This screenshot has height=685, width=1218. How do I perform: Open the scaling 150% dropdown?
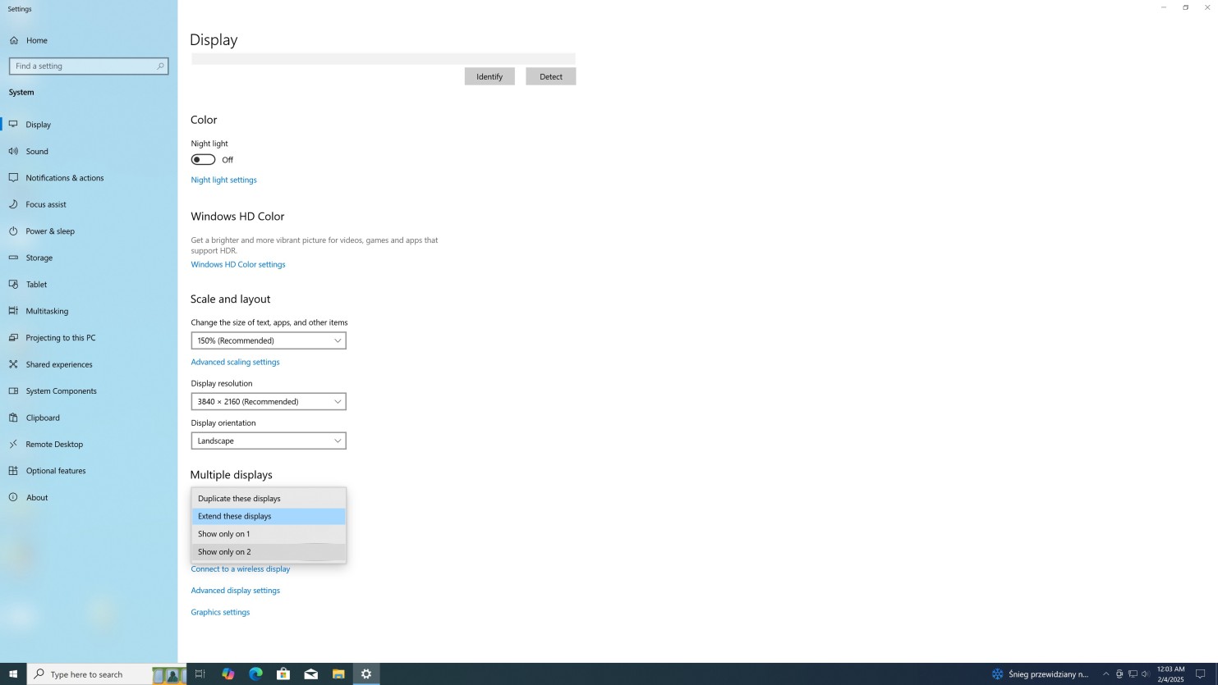coord(269,340)
